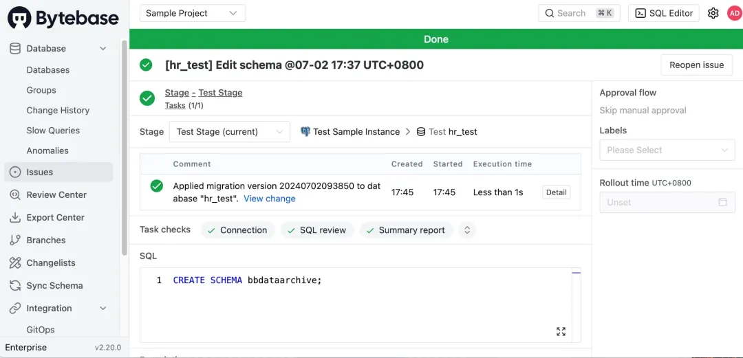Click the settings gear icon
This screenshot has width=743, height=358.
(x=713, y=13)
